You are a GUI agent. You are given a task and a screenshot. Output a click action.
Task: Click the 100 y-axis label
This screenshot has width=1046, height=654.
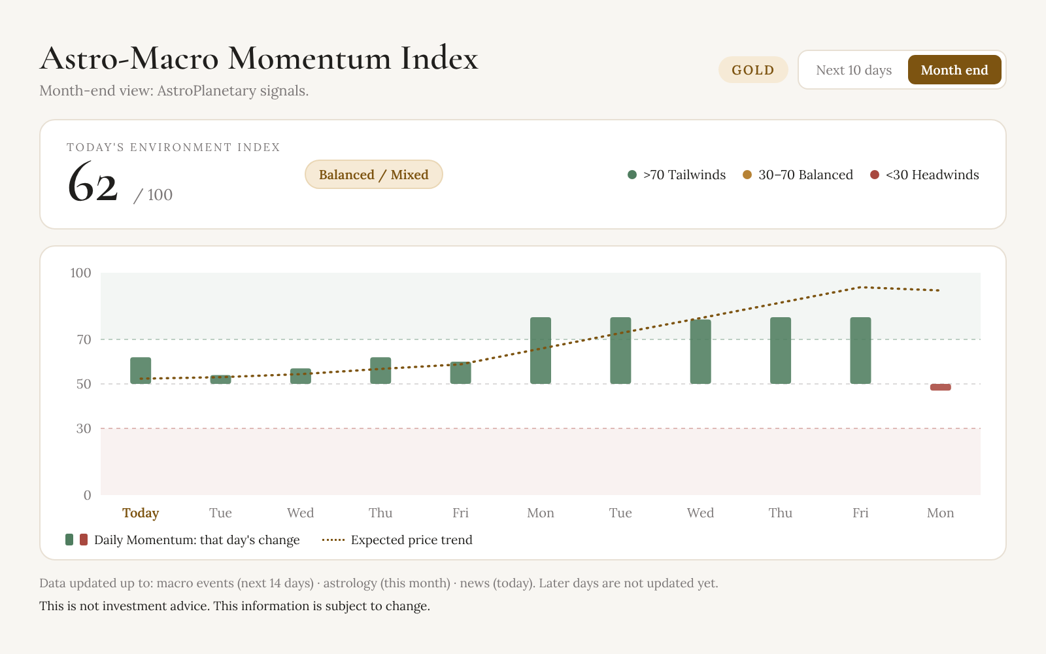81,273
